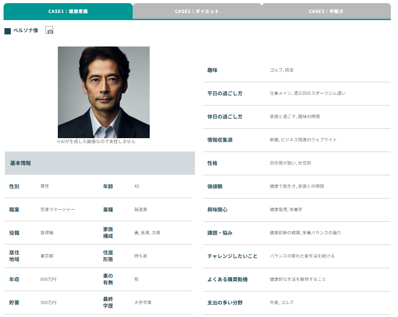This screenshot has height=317, width=398.
Task: Select the 興味関心 value 健康管理, 栄養学
Action: click(x=286, y=210)
